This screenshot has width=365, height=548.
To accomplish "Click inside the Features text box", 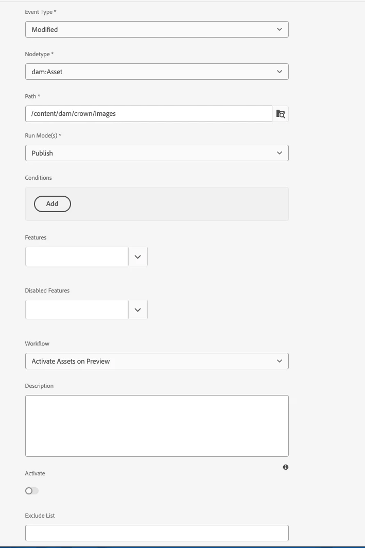I will [x=77, y=256].
